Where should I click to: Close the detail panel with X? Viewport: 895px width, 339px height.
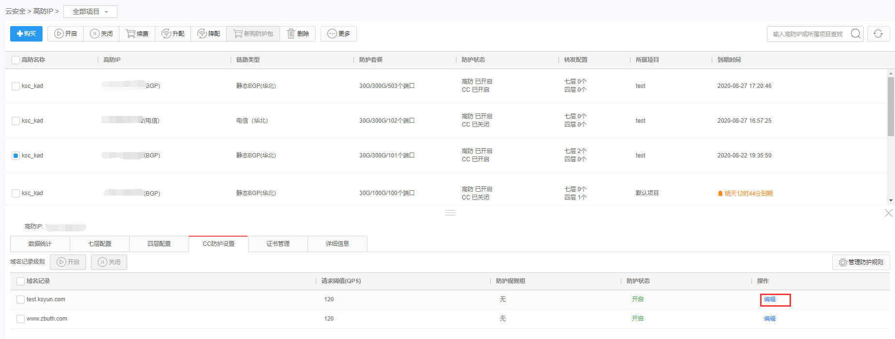pos(888,213)
